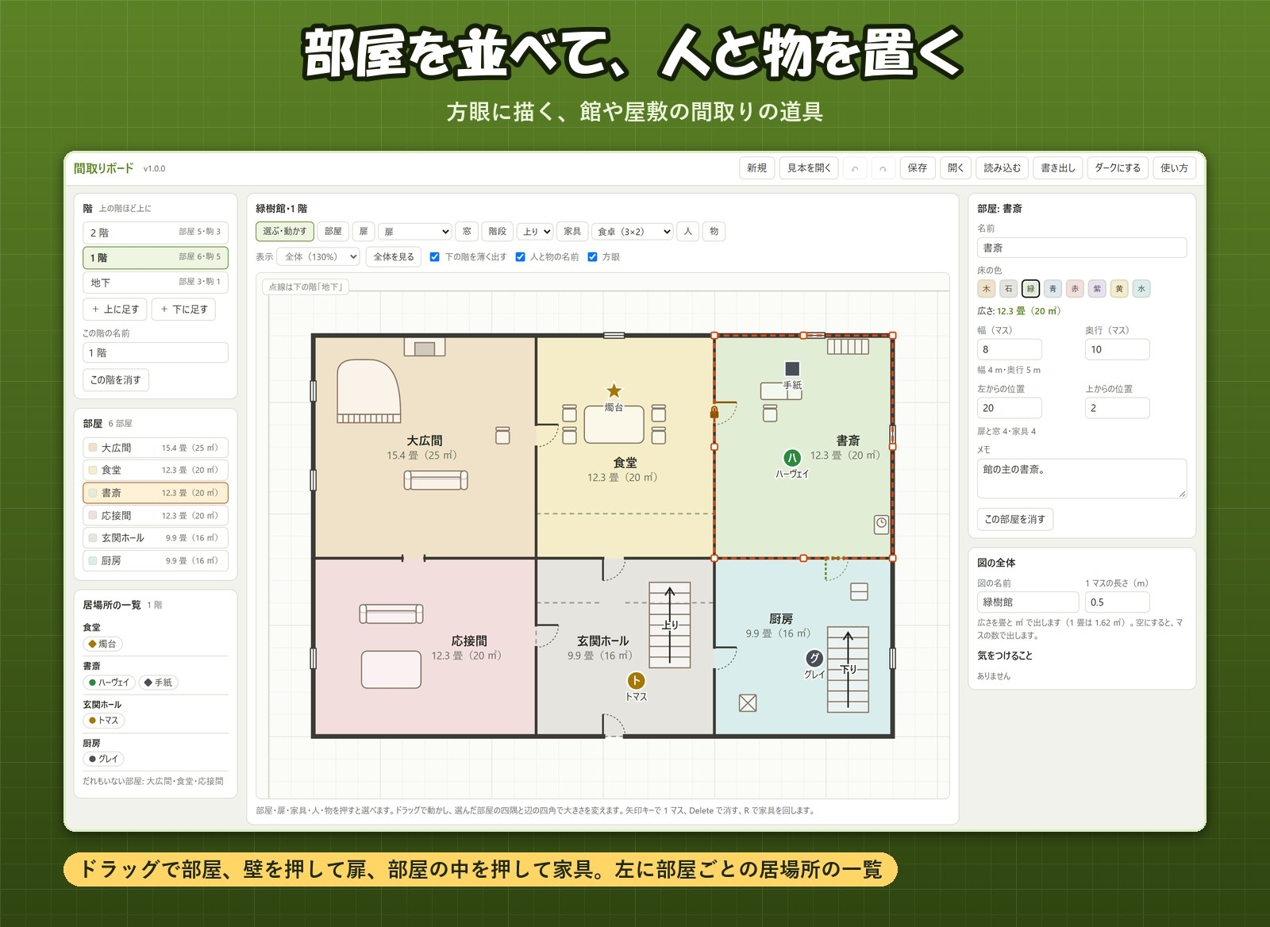
Task: Open the 全体（130%） zoom dropdown
Action: click(x=318, y=257)
